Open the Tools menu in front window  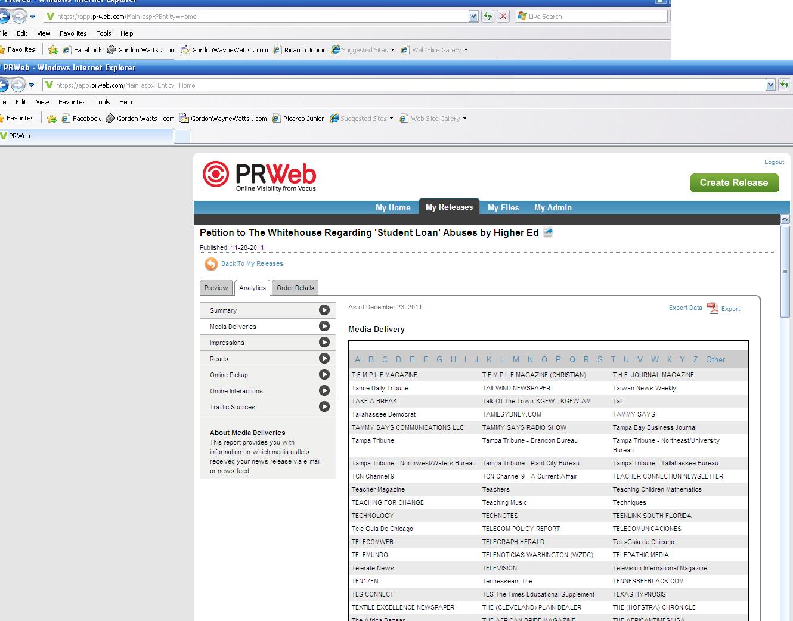(103, 102)
